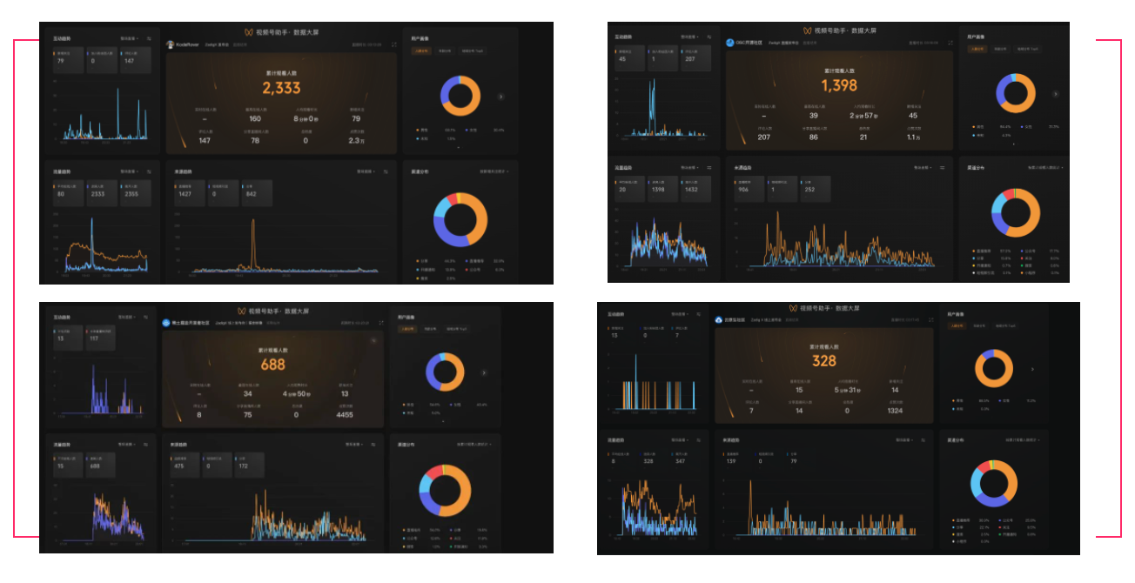The width and height of the screenshot is (1135, 583).
Task: Click swap icon in 2,333 dashboard interaction-trend panel
Action: point(149,38)
